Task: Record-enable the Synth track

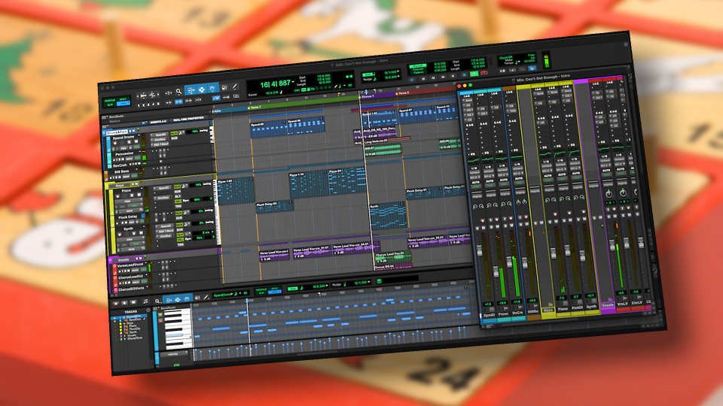Action: 120,235
